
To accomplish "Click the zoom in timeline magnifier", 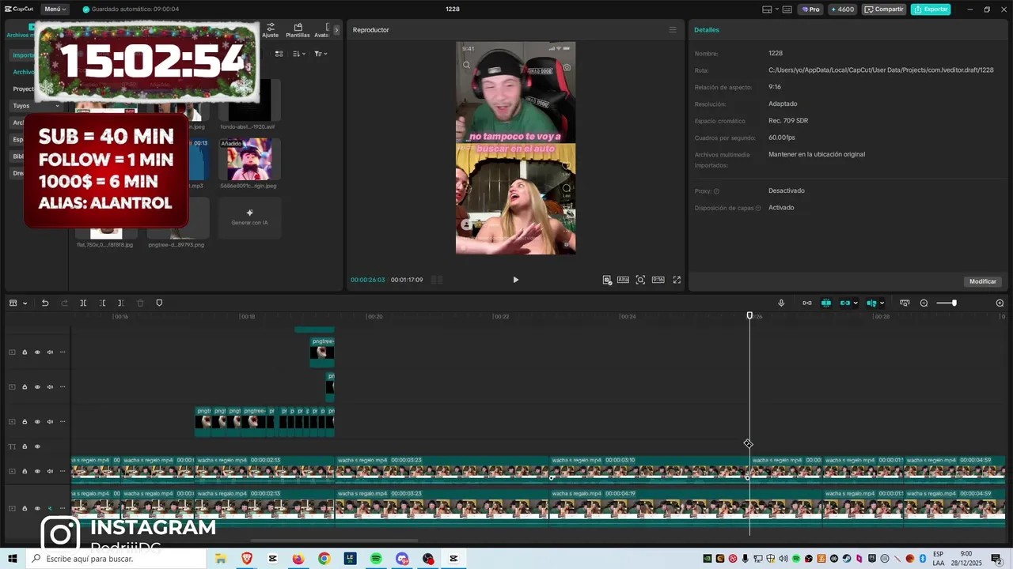I will 1000,303.
